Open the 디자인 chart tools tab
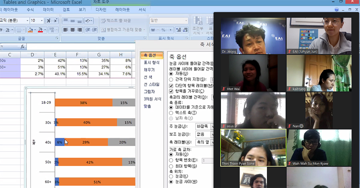The height and width of the screenshot is (188, 360). coord(101,10)
